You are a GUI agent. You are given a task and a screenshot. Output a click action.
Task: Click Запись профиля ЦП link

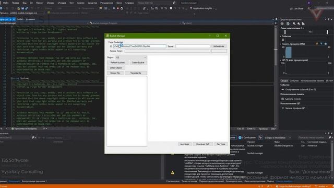coord(295,108)
